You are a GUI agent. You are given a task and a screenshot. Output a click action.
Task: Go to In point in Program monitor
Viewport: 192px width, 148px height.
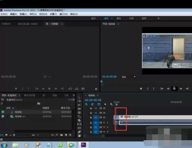click(162, 89)
